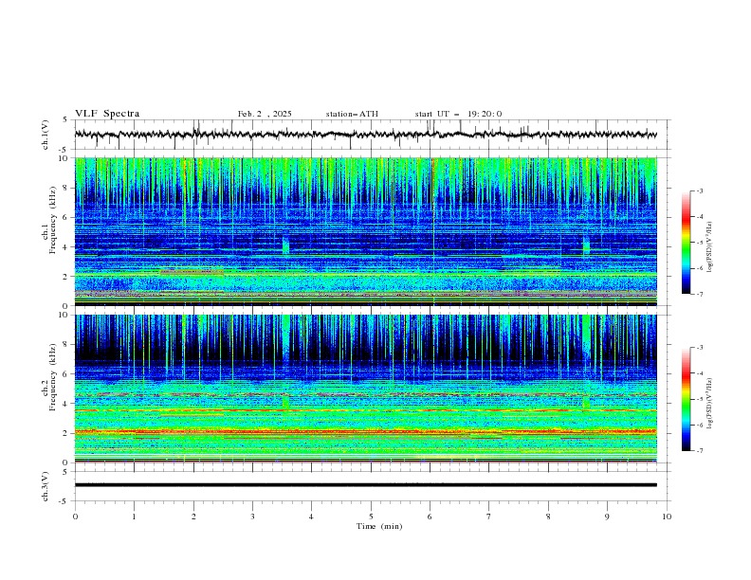Click inside the ch.2 frequency spectrogram panel

[x=366, y=389]
